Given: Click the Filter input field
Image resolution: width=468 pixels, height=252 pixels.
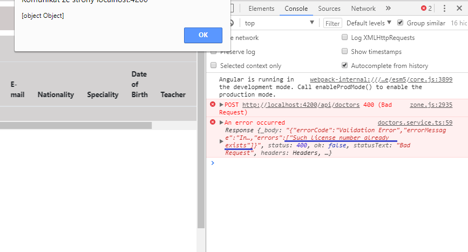Looking at the screenshot, I should click(x=333, y=23).
